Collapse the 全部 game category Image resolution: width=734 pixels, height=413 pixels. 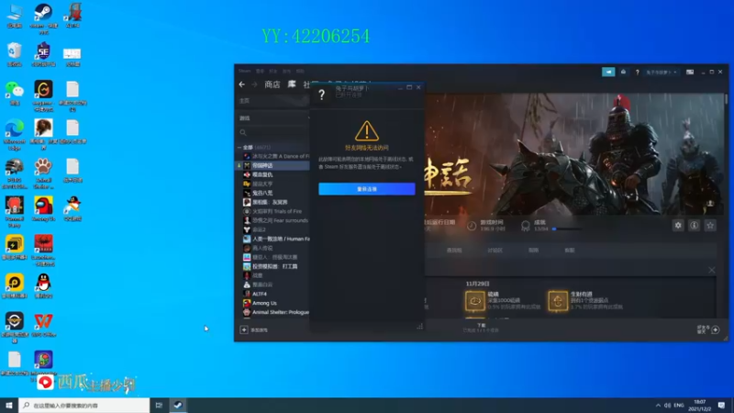[x=239, y=147]
